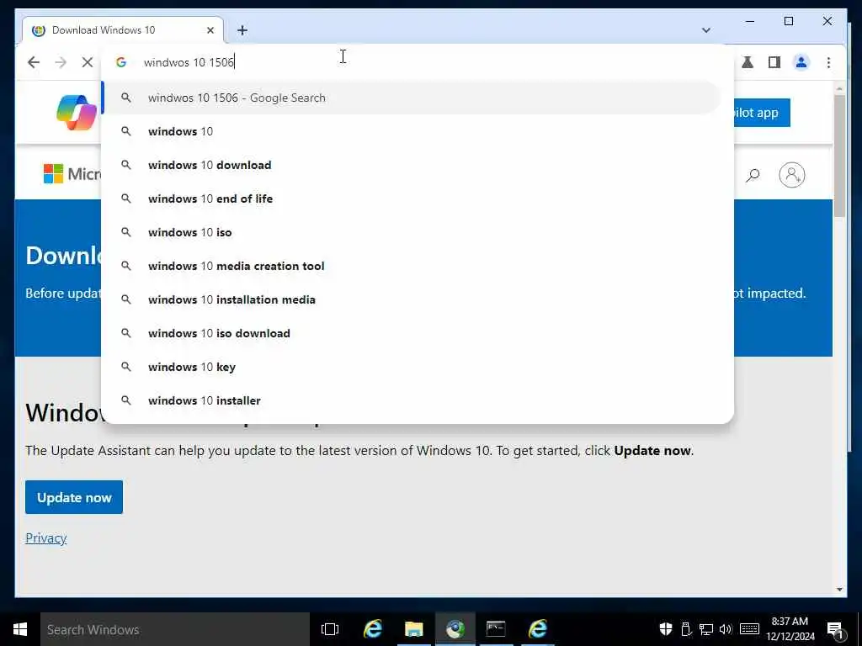Click the Copilot logo on the page

77,113
